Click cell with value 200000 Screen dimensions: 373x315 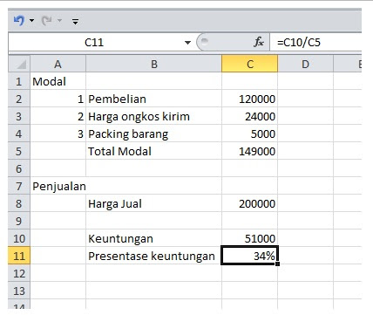249,203
